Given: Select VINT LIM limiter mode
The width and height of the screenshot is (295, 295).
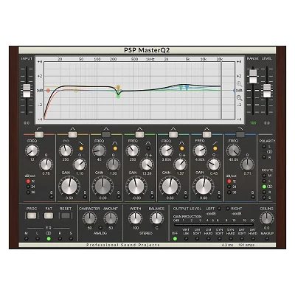Looking at the screenshot, I should 186,238.
